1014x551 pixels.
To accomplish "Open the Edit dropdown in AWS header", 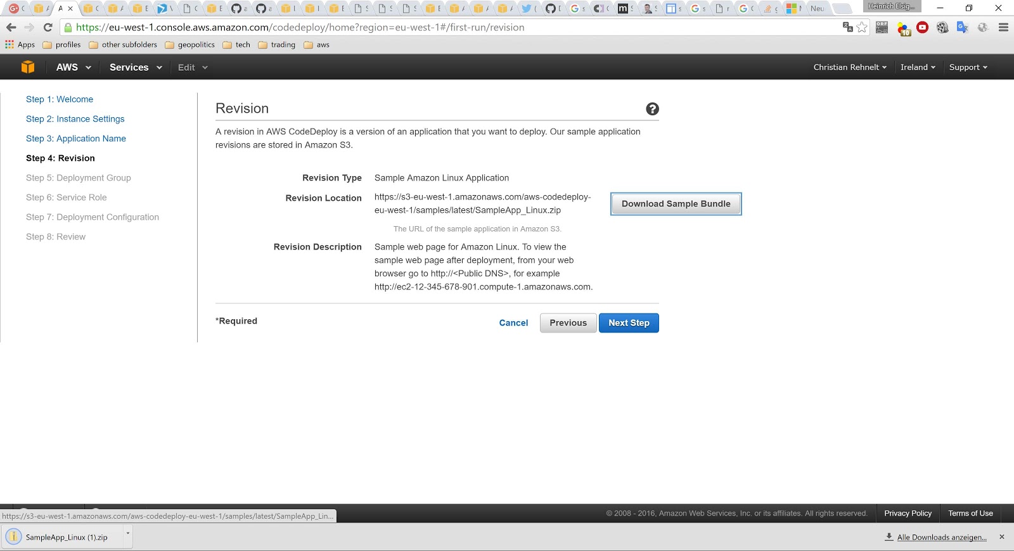I will [193, 67].
